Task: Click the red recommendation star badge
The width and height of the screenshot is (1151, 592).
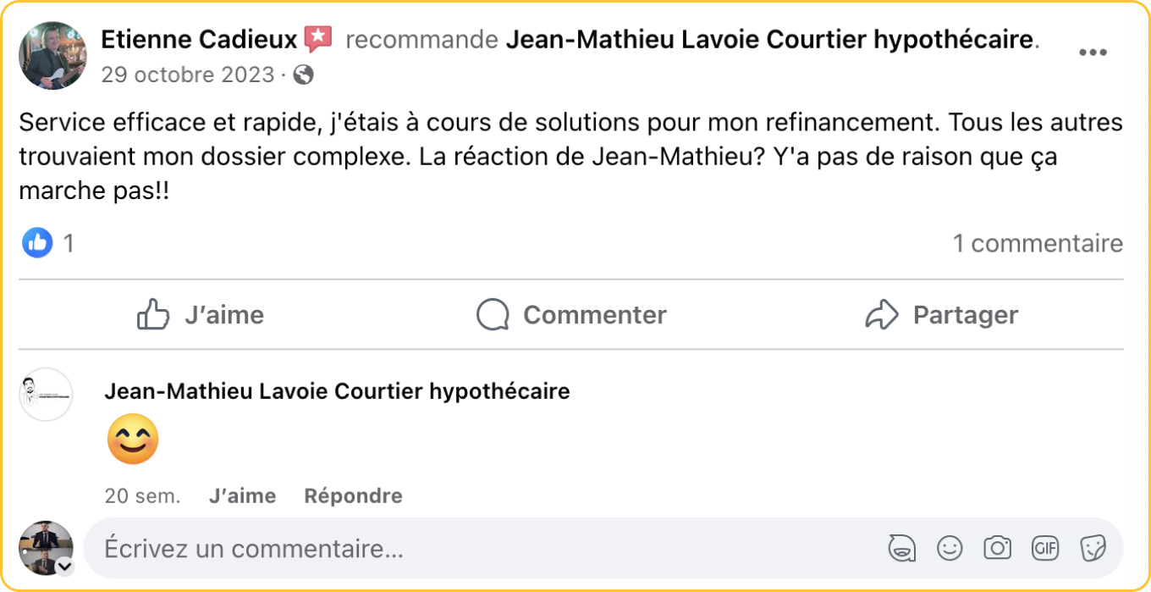Action: click(x=317, y=39)
